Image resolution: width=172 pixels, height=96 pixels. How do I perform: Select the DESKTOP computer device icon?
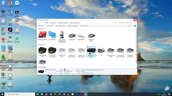pos(42,36)
